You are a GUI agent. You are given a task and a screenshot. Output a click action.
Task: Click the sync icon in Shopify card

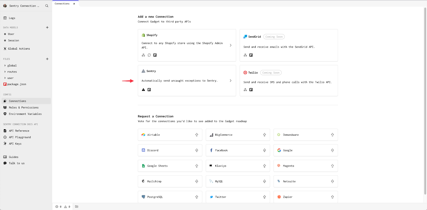[x=149, y=55]
